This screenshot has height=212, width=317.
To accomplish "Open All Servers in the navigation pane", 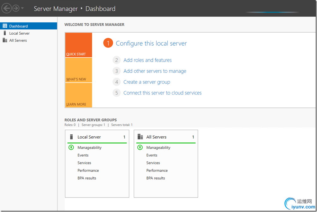I will coord(28,40).
